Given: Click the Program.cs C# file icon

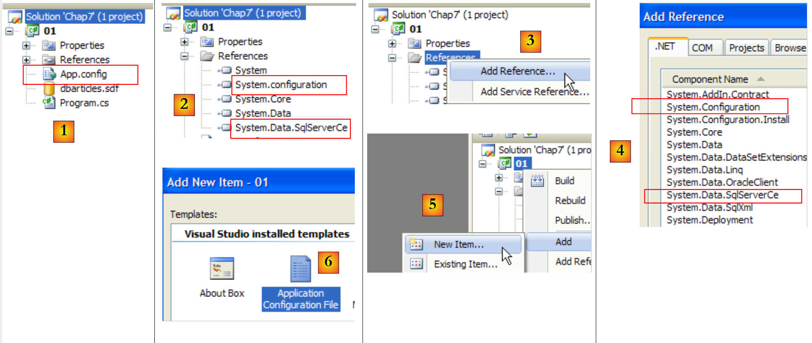Looking at the screenshot, I should coord(49,103).
